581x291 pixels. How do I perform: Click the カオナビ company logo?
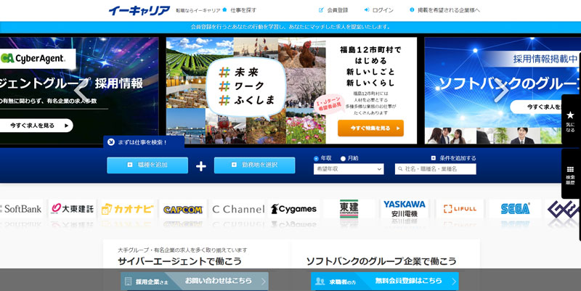tap(127, 209)
